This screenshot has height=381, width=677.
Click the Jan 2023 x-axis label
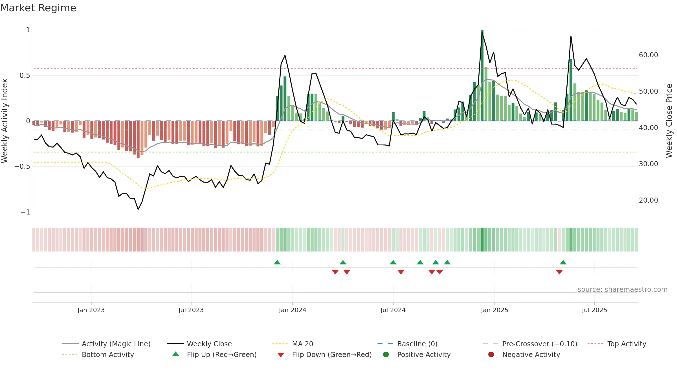coord(91,310)
